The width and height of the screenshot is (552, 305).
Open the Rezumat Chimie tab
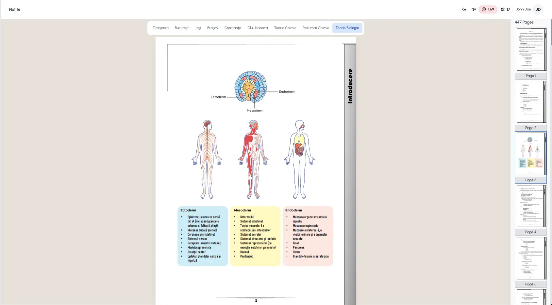(316, 28)
